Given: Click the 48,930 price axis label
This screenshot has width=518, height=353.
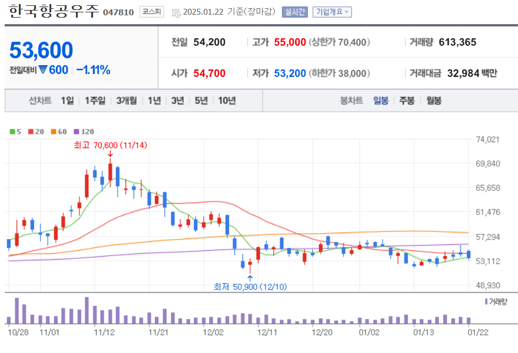Looking at the screenshot, I should click(488, 285).
